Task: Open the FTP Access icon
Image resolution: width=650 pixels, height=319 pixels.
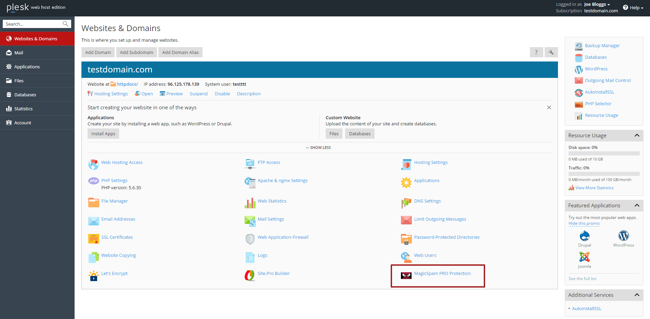Action: pos(250,164)
